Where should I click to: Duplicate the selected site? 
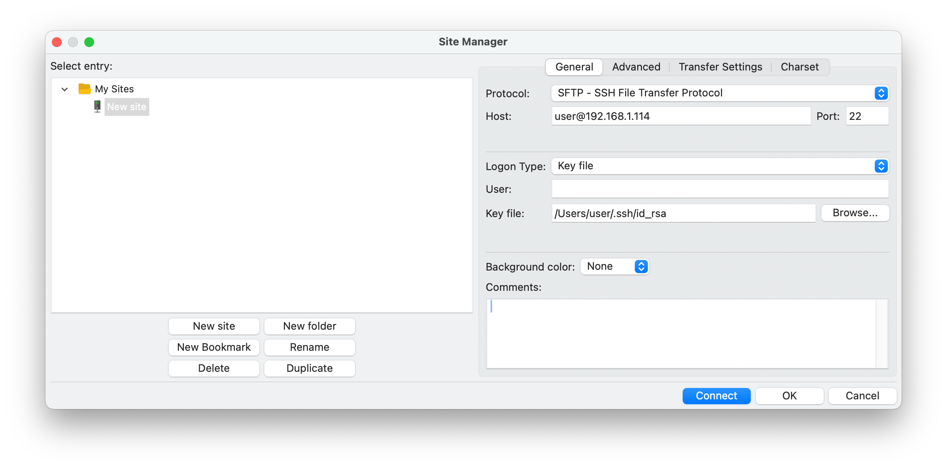click(x=309, y=368)
